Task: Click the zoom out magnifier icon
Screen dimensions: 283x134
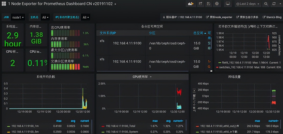Action: click(266, 4)
